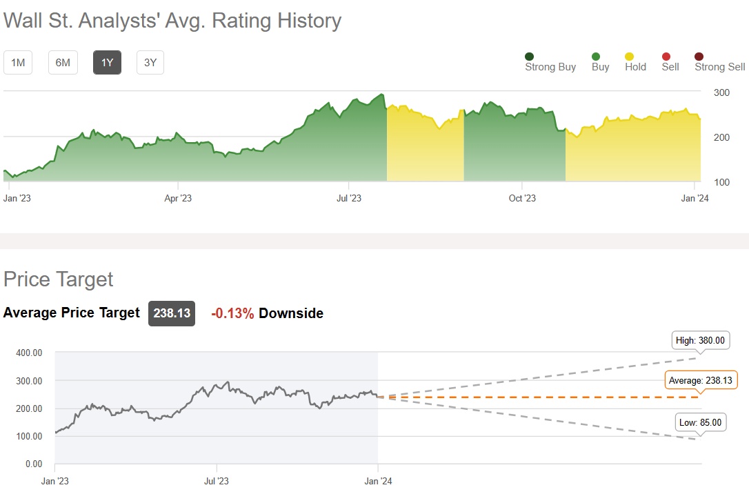Select the 1M time range button
The image size is (749, 503).
coord(18,63)
